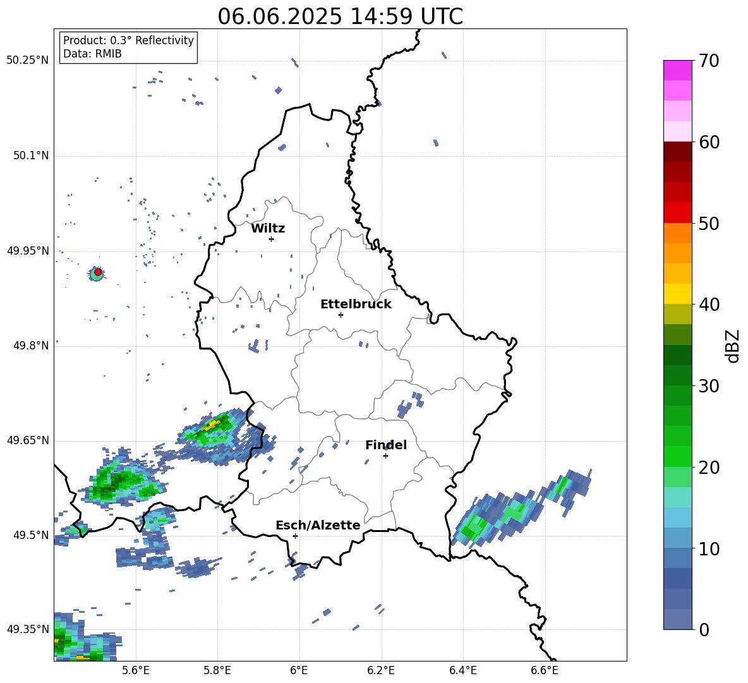Click the 50 dBZ colorbar label
This screenshot has height=683, width=748.
(x=709, y=224)
